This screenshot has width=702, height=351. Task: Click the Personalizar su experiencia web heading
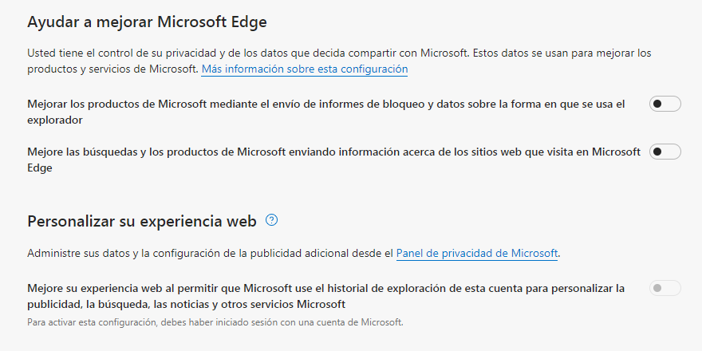pyautogui.click(x=142, y=221)
